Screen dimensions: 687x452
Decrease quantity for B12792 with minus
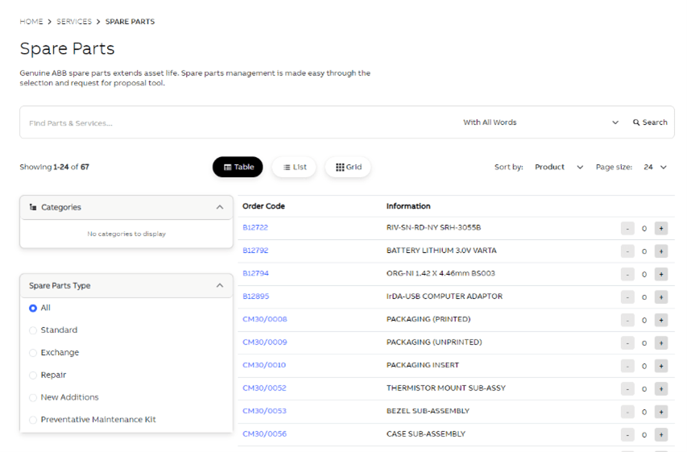[627, 251]
